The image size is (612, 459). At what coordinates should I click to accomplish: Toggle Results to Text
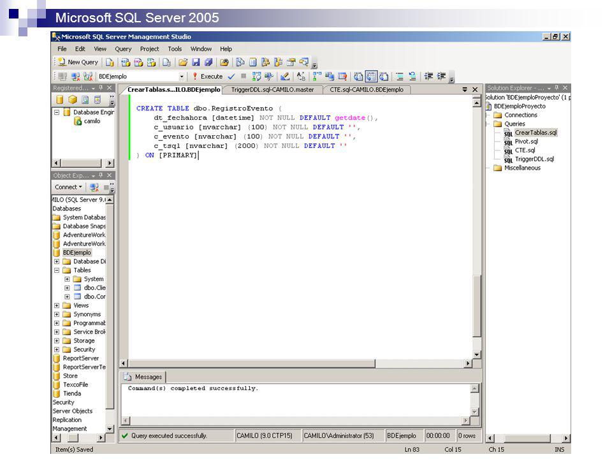point(358,76)
